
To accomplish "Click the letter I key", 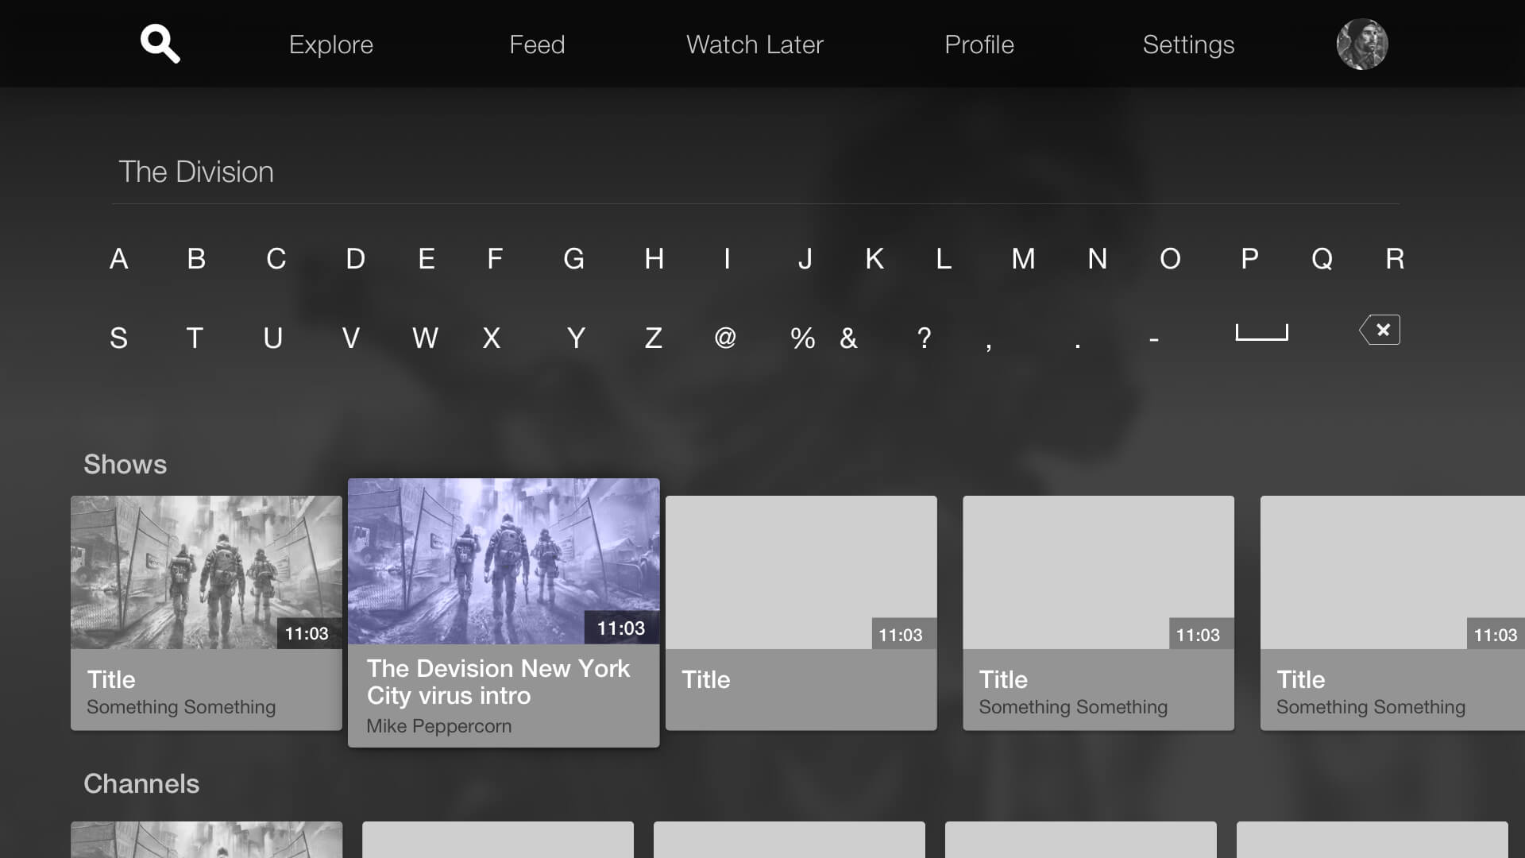I will 727,259.
